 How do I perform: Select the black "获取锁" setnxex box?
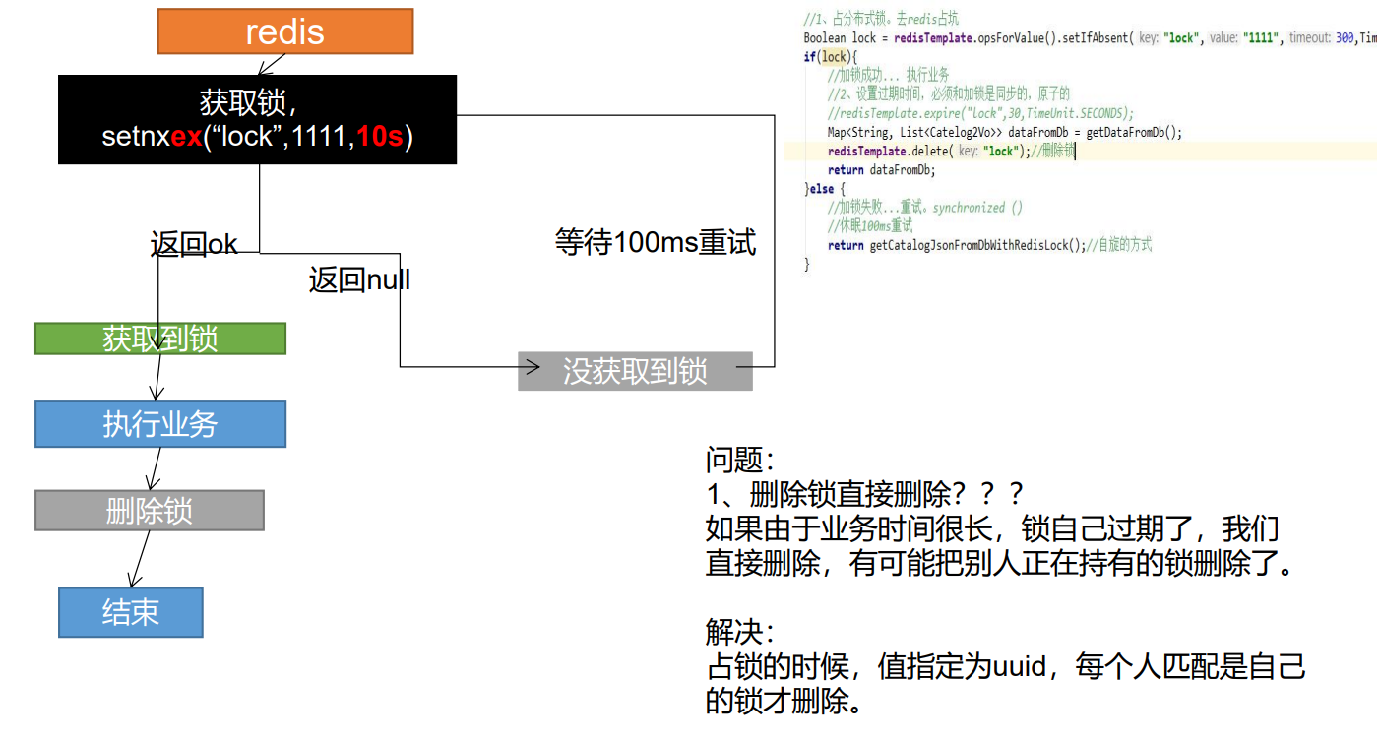tap(257, 119)
